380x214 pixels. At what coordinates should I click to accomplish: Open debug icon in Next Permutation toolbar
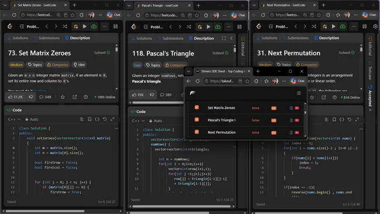[325, 26]
